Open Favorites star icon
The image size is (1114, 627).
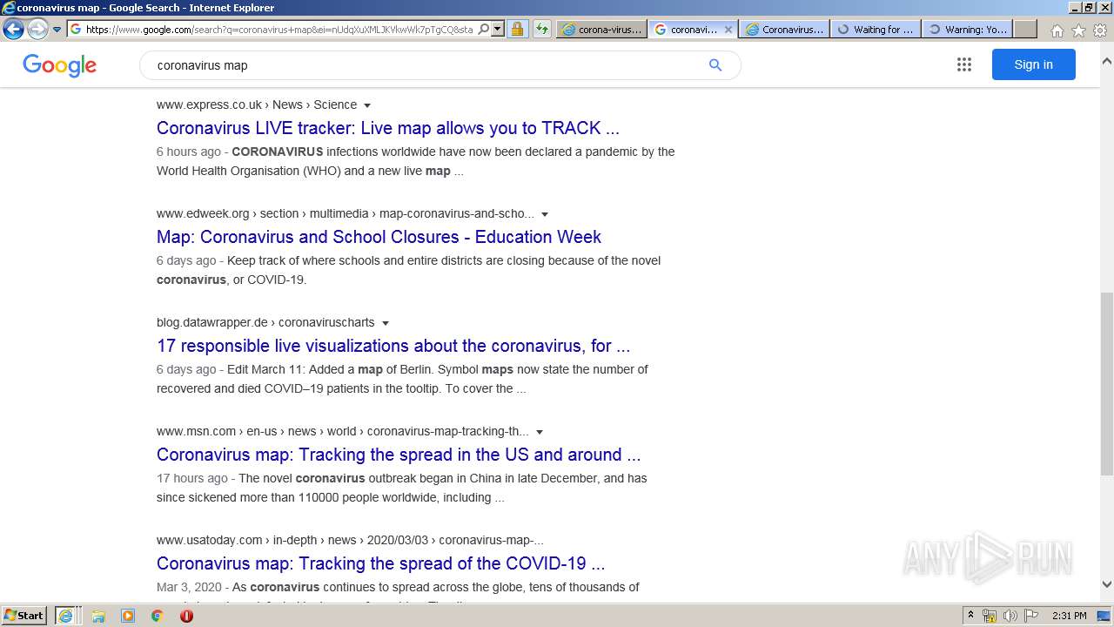[x=1078, y=30]
